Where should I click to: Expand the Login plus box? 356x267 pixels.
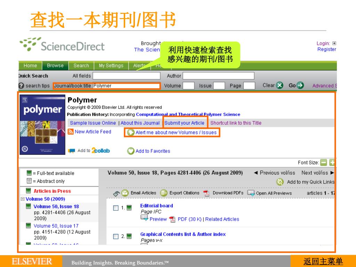334,43
